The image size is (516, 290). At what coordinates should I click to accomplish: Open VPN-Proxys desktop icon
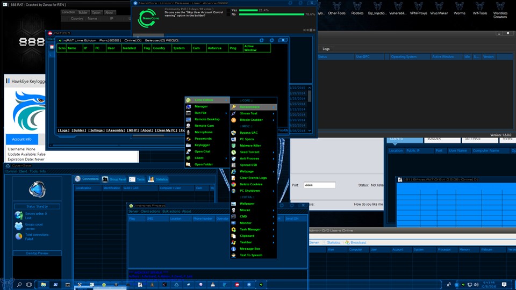coord(418,8)
